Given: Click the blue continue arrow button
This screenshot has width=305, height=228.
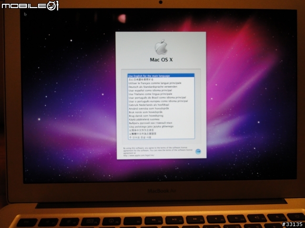Looking at the screenshot, I should click(198, 152).
